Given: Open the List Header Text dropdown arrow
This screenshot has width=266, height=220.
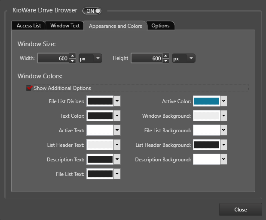Looking at the screenshot, I should [x=117, y=145].
